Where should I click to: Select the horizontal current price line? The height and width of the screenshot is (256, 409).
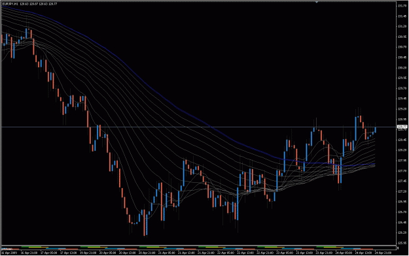[x=198, y=127]
